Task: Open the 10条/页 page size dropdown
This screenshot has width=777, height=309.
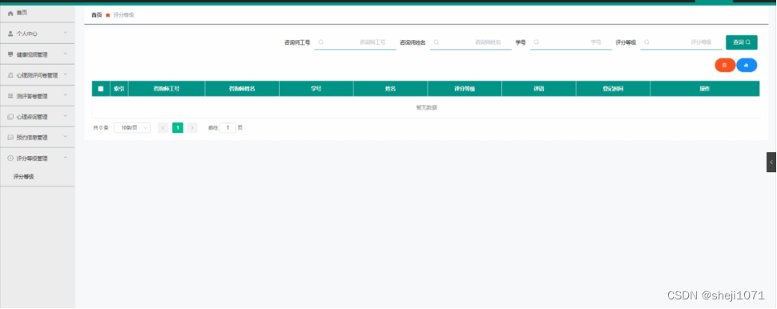Action: (132, 128)
